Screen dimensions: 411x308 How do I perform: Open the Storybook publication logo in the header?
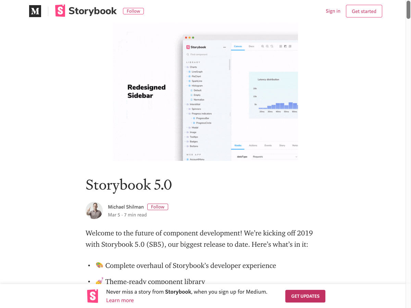point(86,11)
